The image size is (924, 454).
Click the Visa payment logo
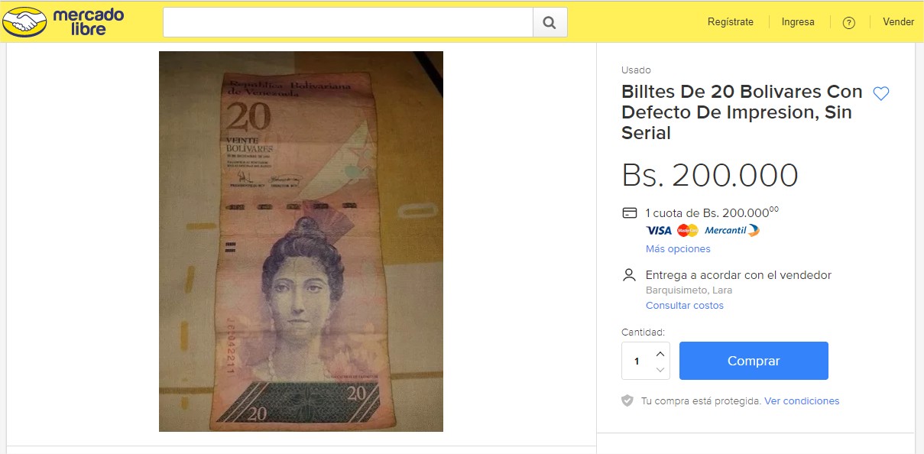[659, 231]
